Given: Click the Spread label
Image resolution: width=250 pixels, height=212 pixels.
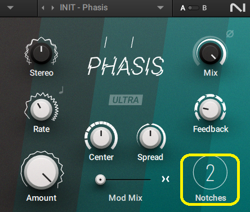Looking at the screenshot, I should click(x=150, y=157).
